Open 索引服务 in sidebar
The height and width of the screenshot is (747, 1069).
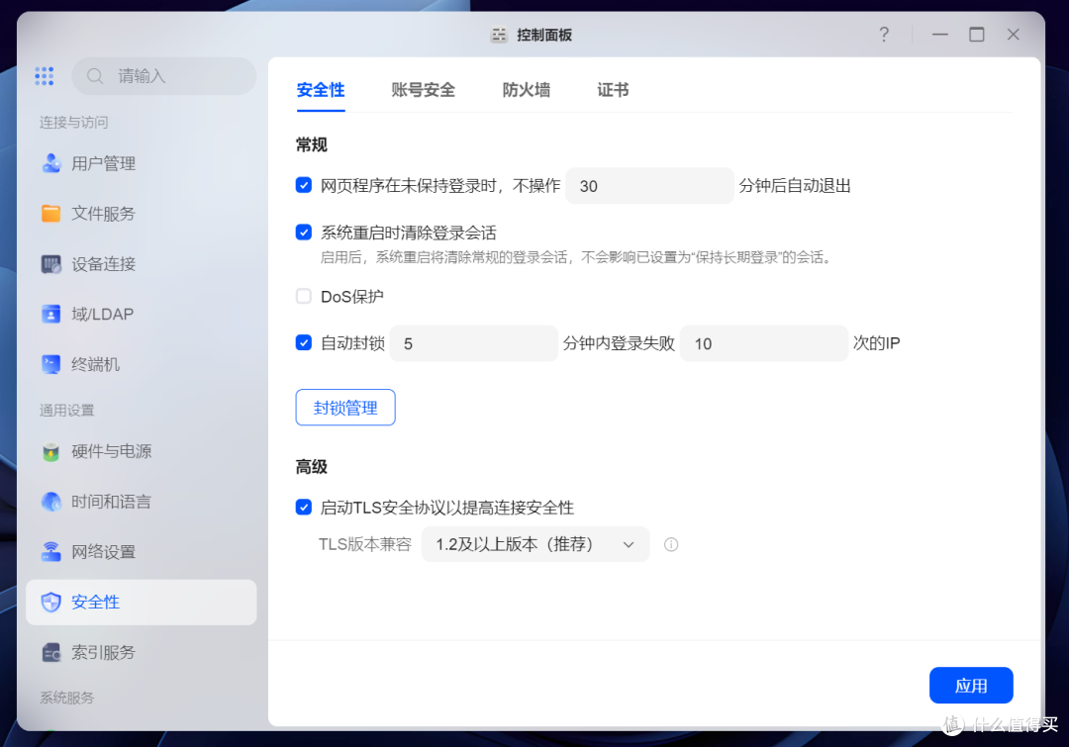coord(142,652)
